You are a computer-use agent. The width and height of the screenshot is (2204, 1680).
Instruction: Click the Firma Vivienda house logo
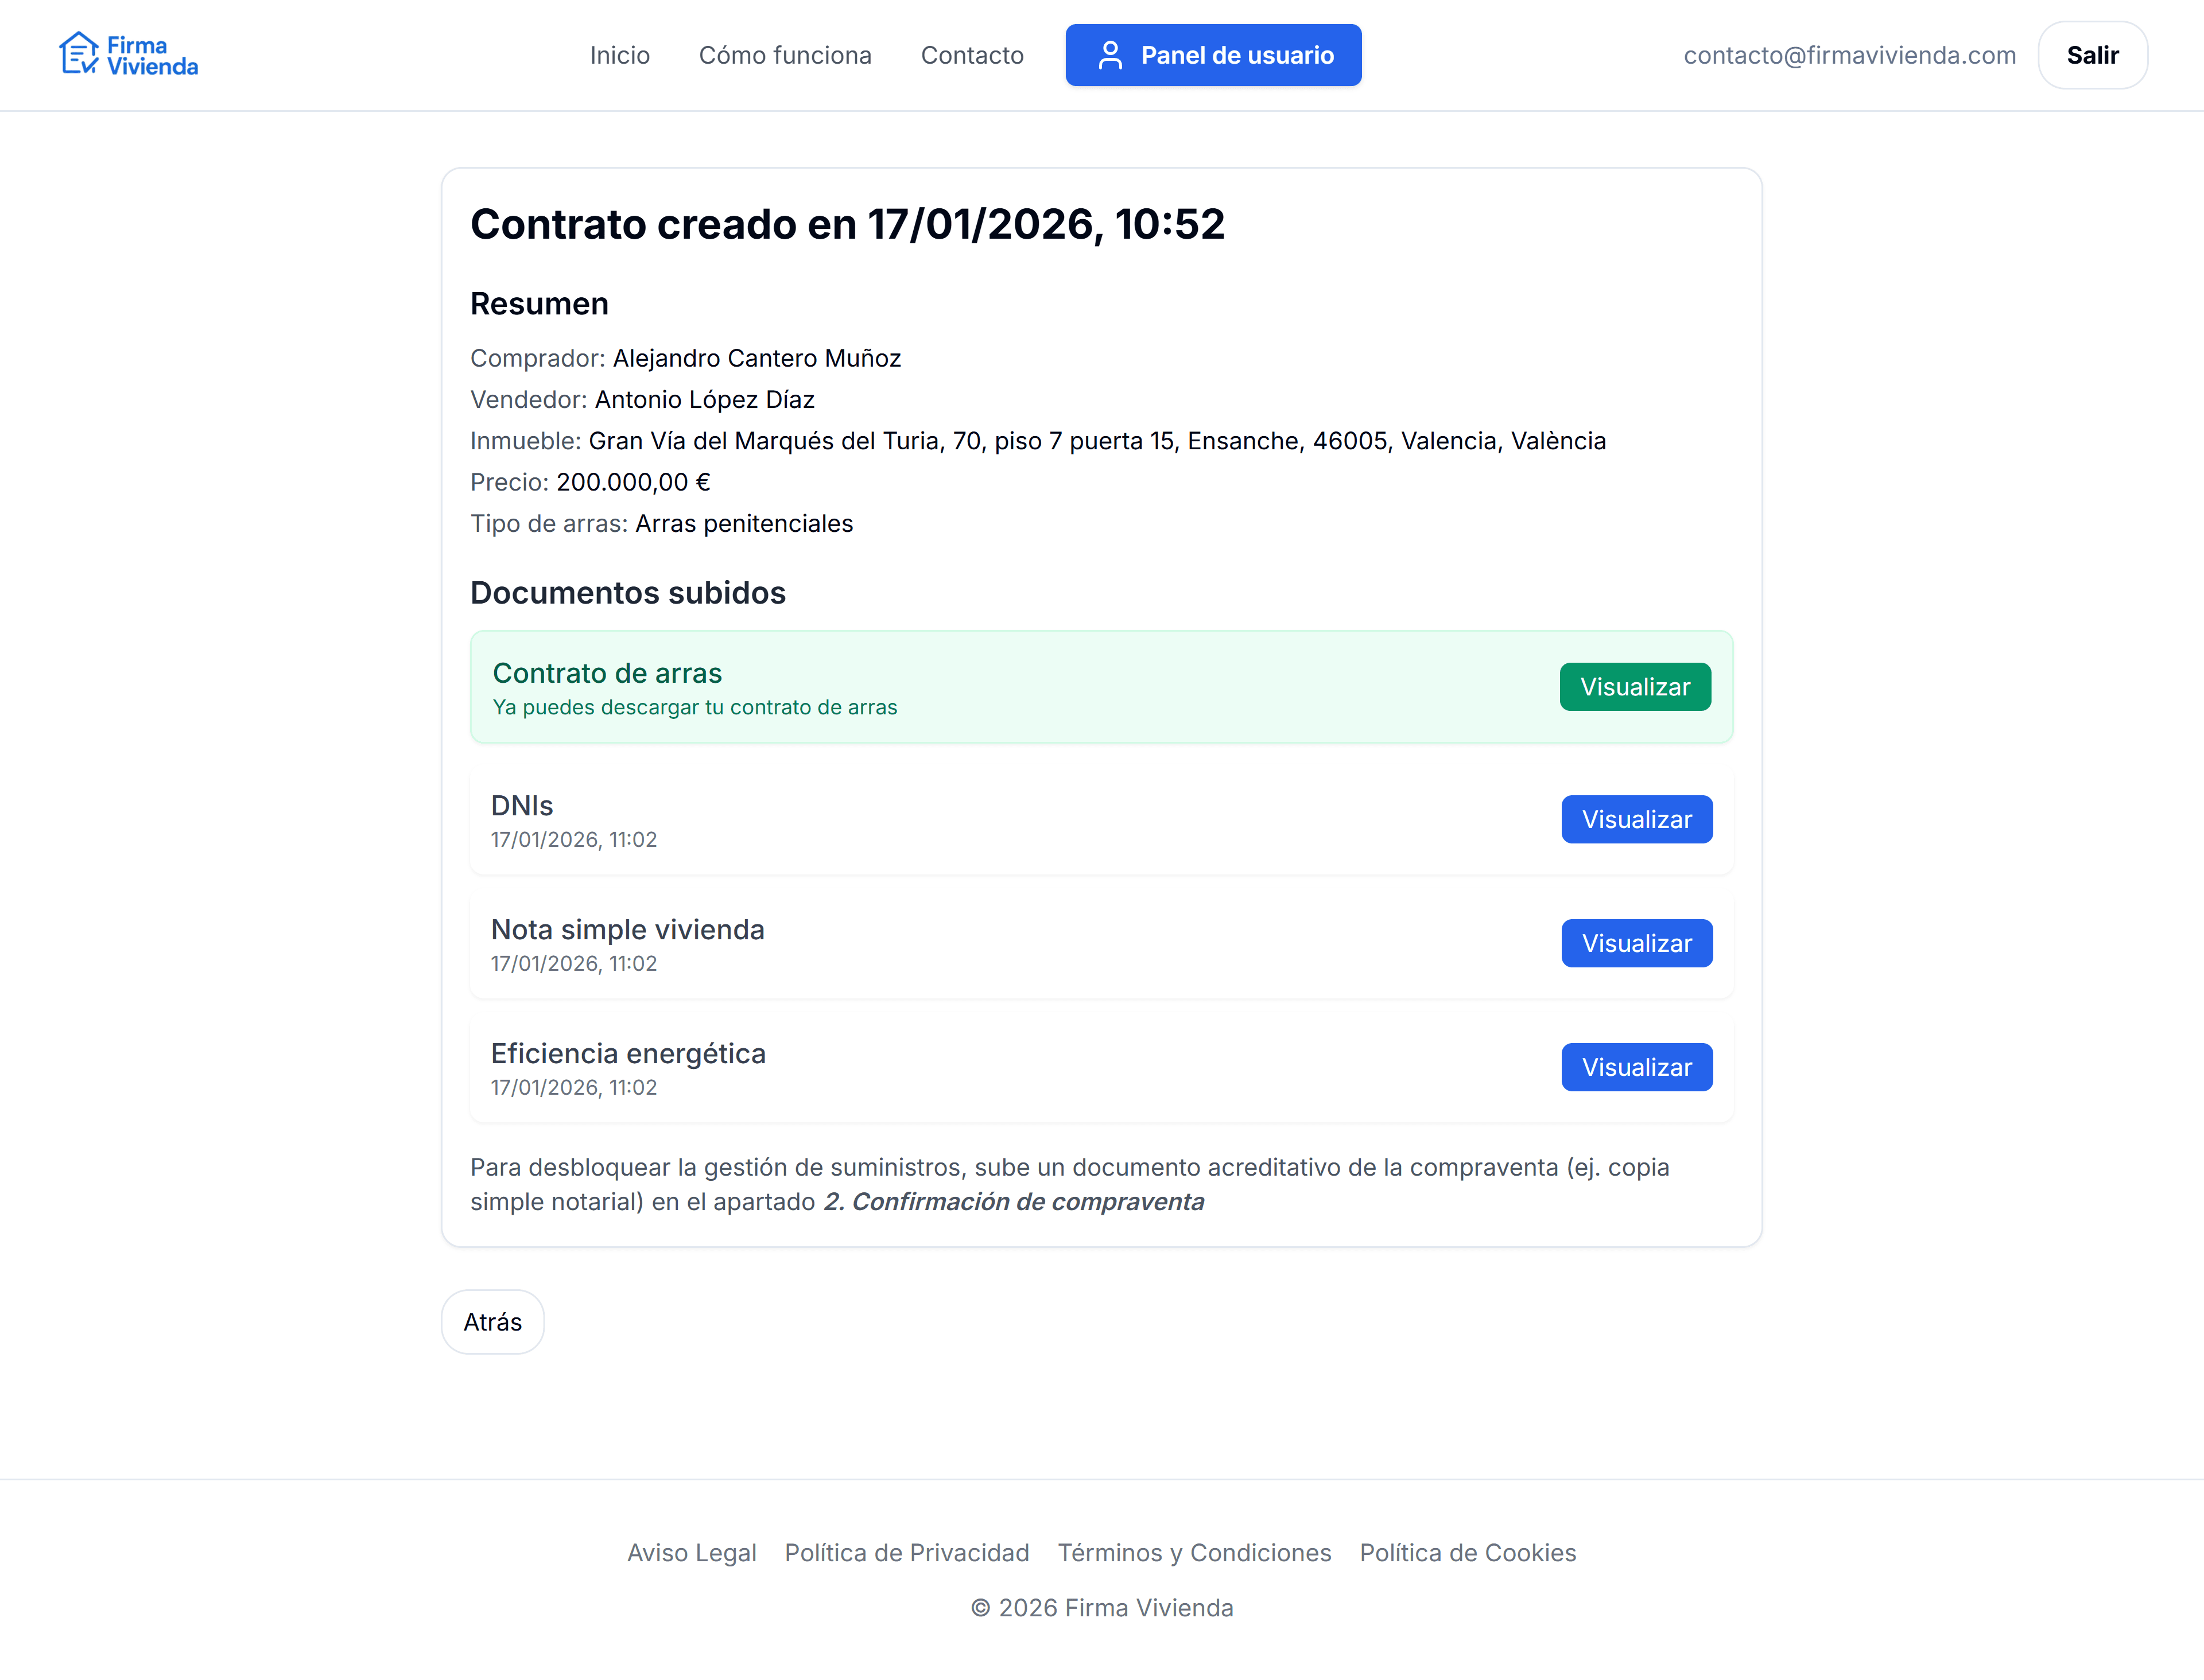79,54
